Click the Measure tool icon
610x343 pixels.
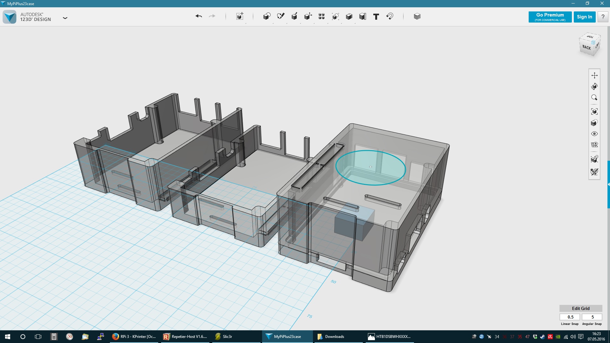coord(363,16)
